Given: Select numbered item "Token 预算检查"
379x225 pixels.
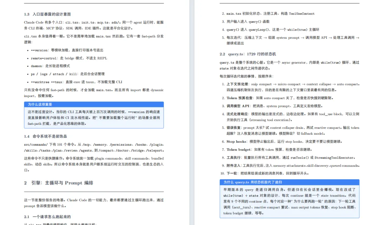Looking at the screenshot, I should [x=278, y=98].
